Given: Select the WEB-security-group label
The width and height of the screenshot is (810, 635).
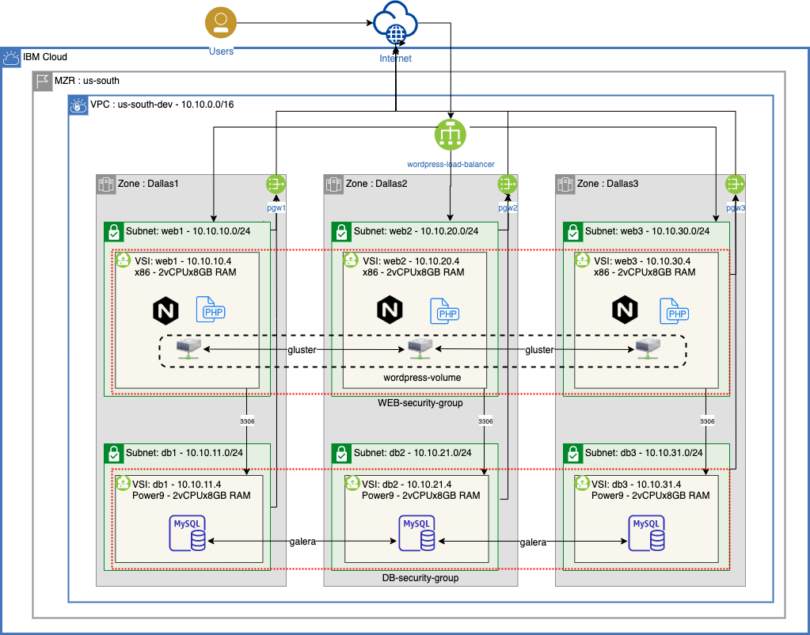Looking at the screenshot, I should (x=420, y=402).
